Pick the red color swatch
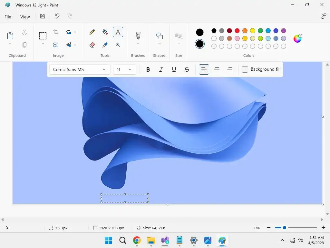330x248 pixels. pos(237,31)
